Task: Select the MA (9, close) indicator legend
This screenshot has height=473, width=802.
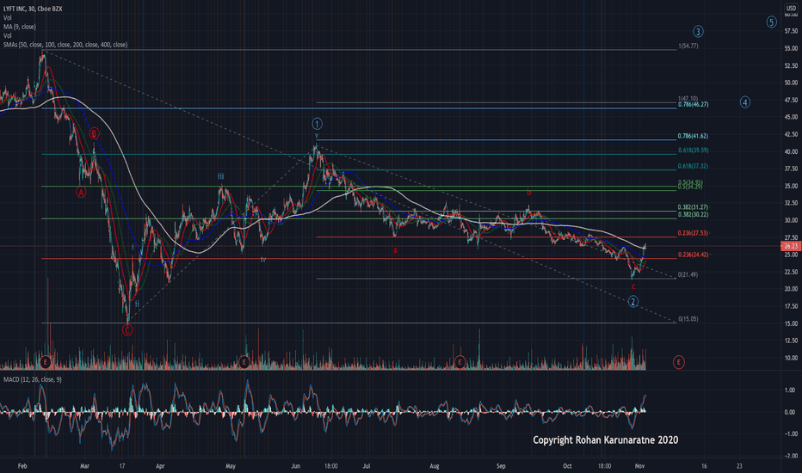Action: (x=20, y=27)
